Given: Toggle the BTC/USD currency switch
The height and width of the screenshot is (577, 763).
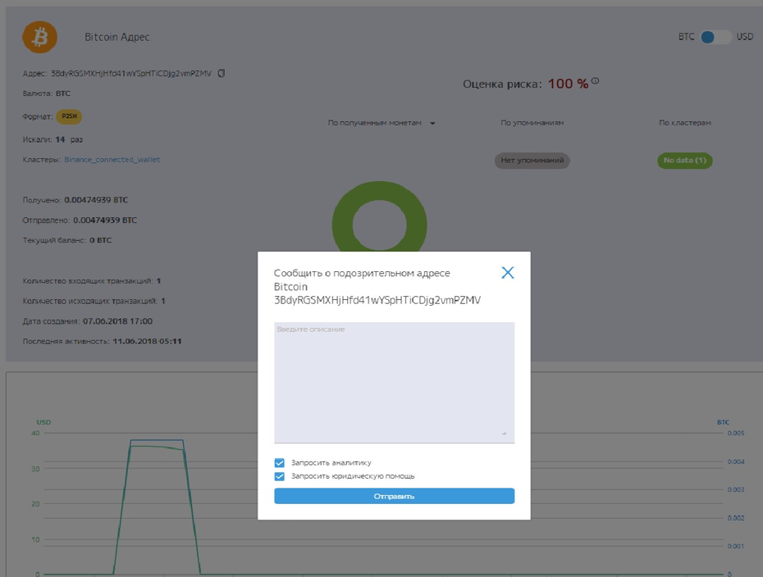Looking at the screenshot, I should (715, 37).
